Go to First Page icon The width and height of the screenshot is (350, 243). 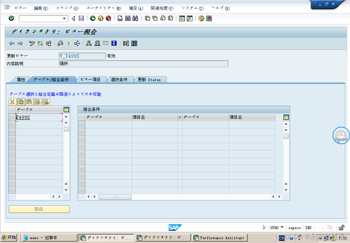[147, 18]
